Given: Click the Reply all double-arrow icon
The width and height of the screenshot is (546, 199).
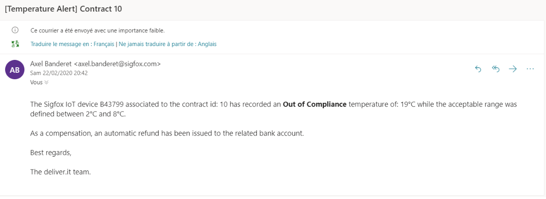Looking at the screenshot, I should (x=496, y=69).
